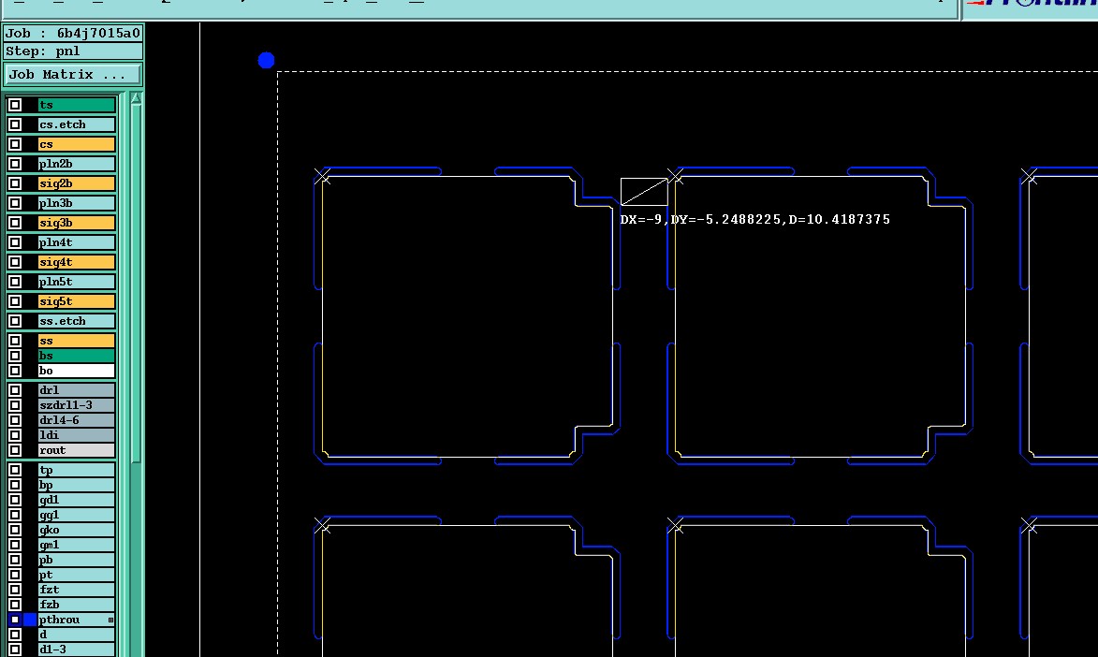Toggle the checkbox beside layer pln4t
1098x657 pixels.
point(15,242)
